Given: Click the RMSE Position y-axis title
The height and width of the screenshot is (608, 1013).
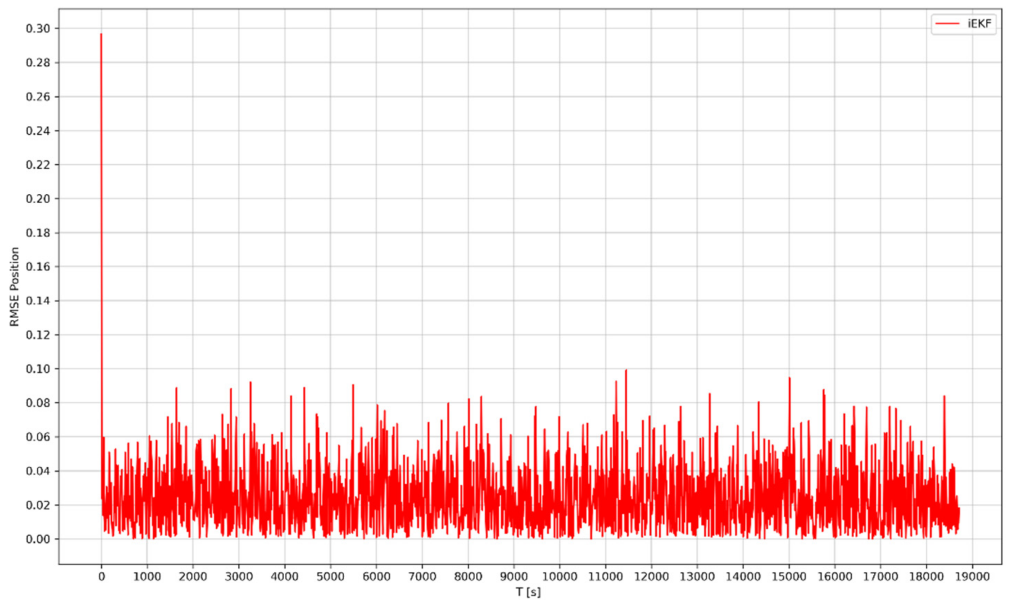Looking at the screenshot, I should [15, 287].
